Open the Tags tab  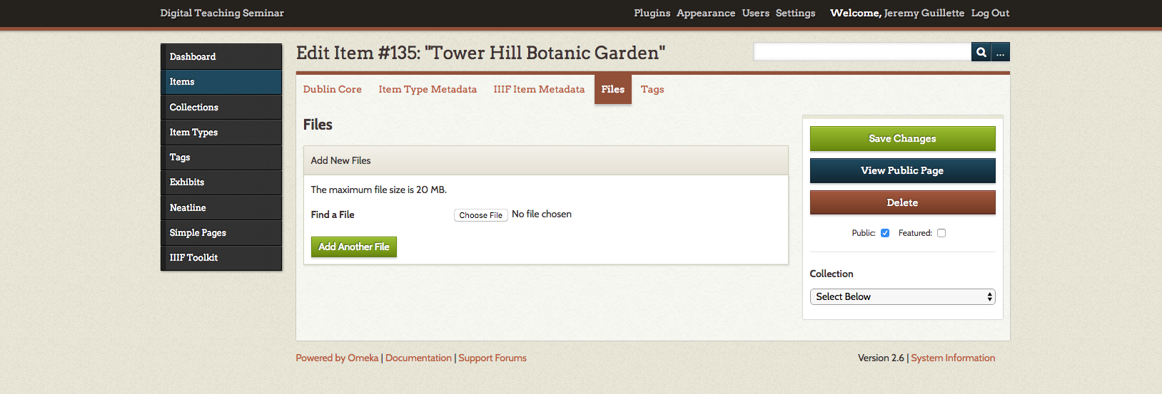pos(652,89)
